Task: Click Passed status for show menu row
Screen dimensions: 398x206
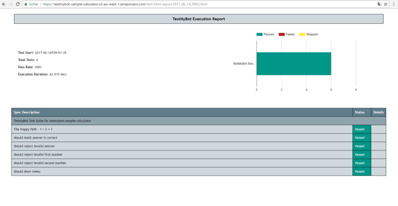Action: (x=362, y=171)
